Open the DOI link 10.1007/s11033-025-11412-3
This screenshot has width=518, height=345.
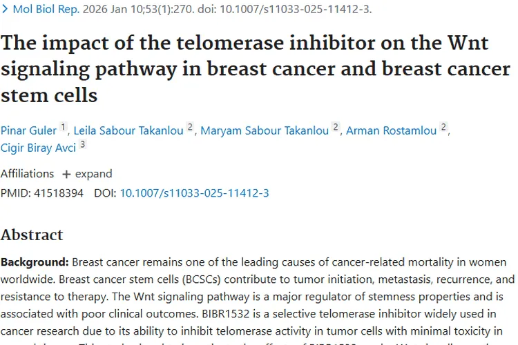[194, 193]
